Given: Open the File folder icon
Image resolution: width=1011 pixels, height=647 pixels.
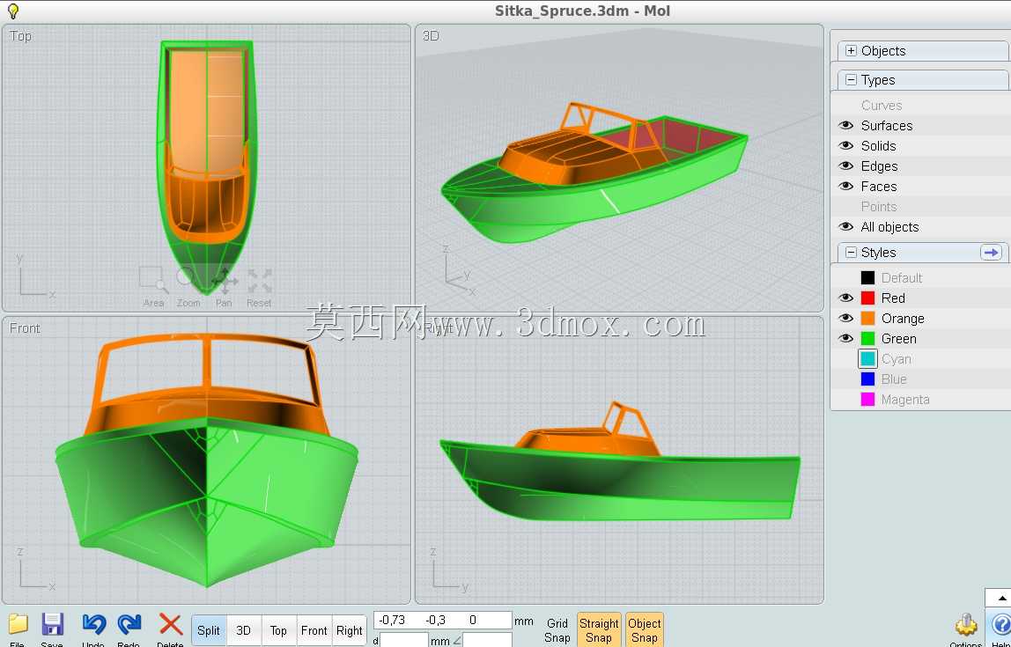Looking at the screenshot, I should [x=18, y=625].
